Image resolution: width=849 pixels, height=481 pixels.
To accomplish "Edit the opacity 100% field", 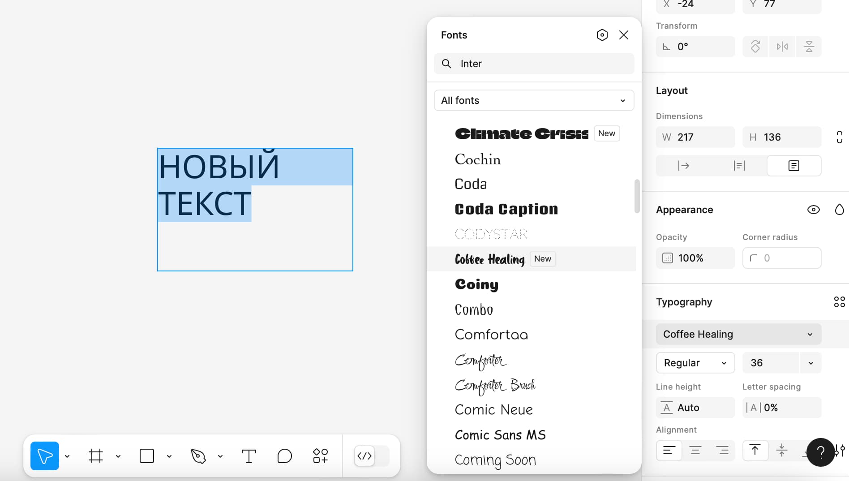I will [695, 258].
